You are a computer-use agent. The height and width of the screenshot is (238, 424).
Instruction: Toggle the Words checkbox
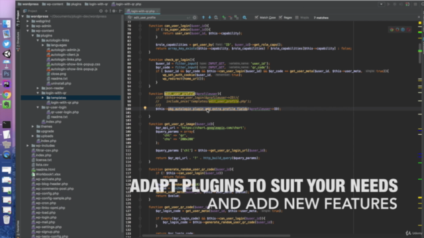pyautogui.click(x=297, y=18)
